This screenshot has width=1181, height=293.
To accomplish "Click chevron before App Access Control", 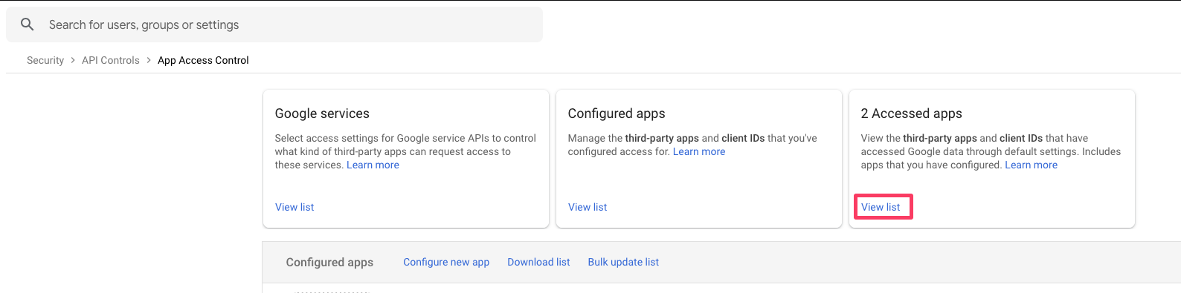I will (149, 60).
